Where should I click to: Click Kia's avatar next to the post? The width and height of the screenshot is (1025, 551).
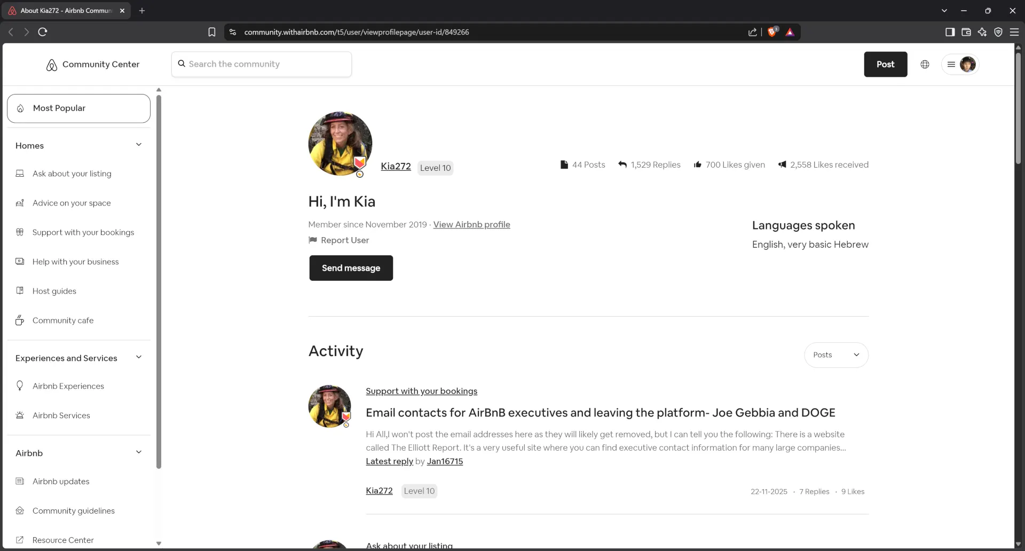tap(329, 406)
